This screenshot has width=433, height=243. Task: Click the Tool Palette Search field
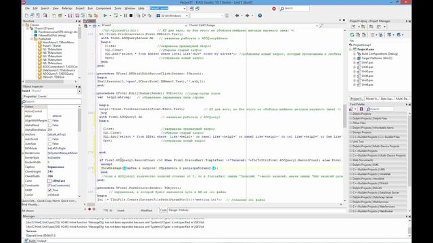point(380,109)
